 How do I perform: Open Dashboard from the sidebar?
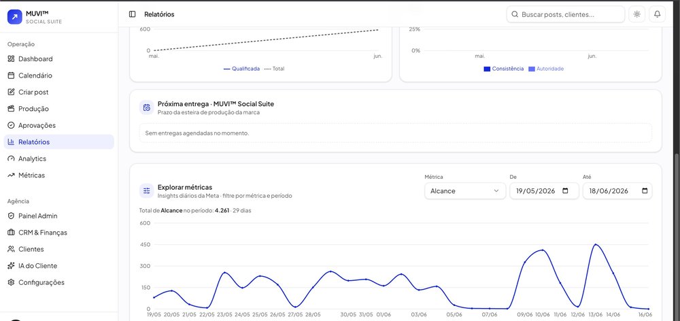(59, 59)
